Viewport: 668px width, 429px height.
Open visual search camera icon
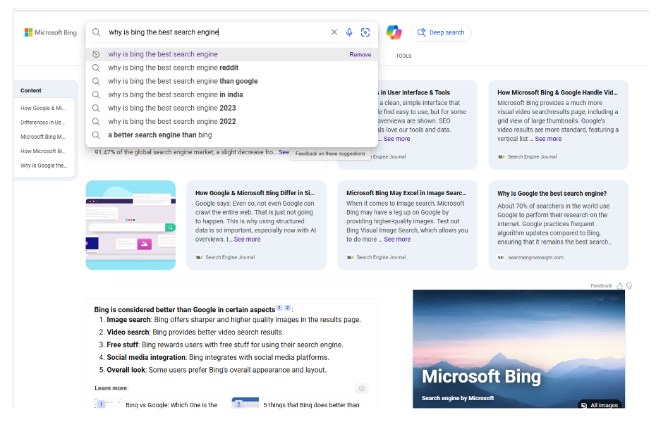(365, 32)
